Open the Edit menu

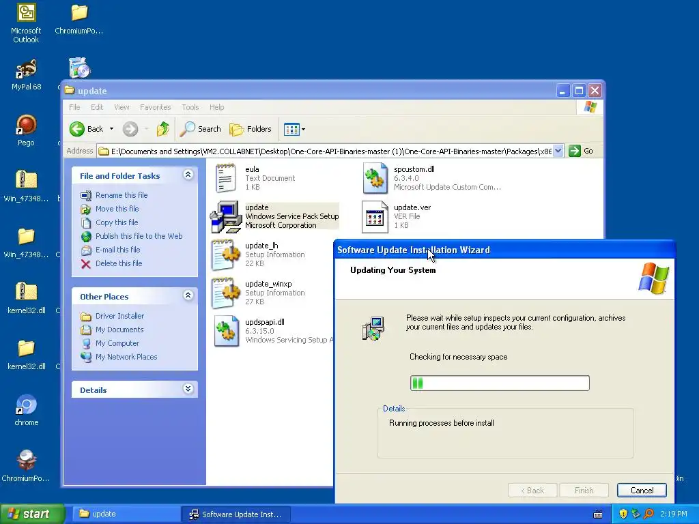97,107
